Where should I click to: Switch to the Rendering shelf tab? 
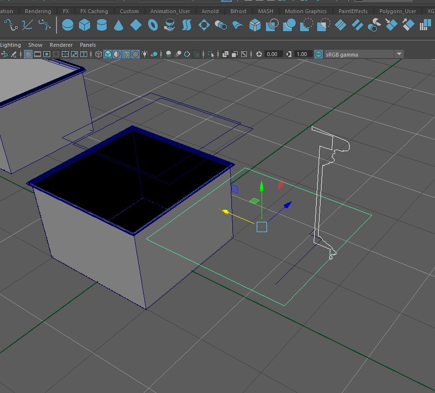38,11
